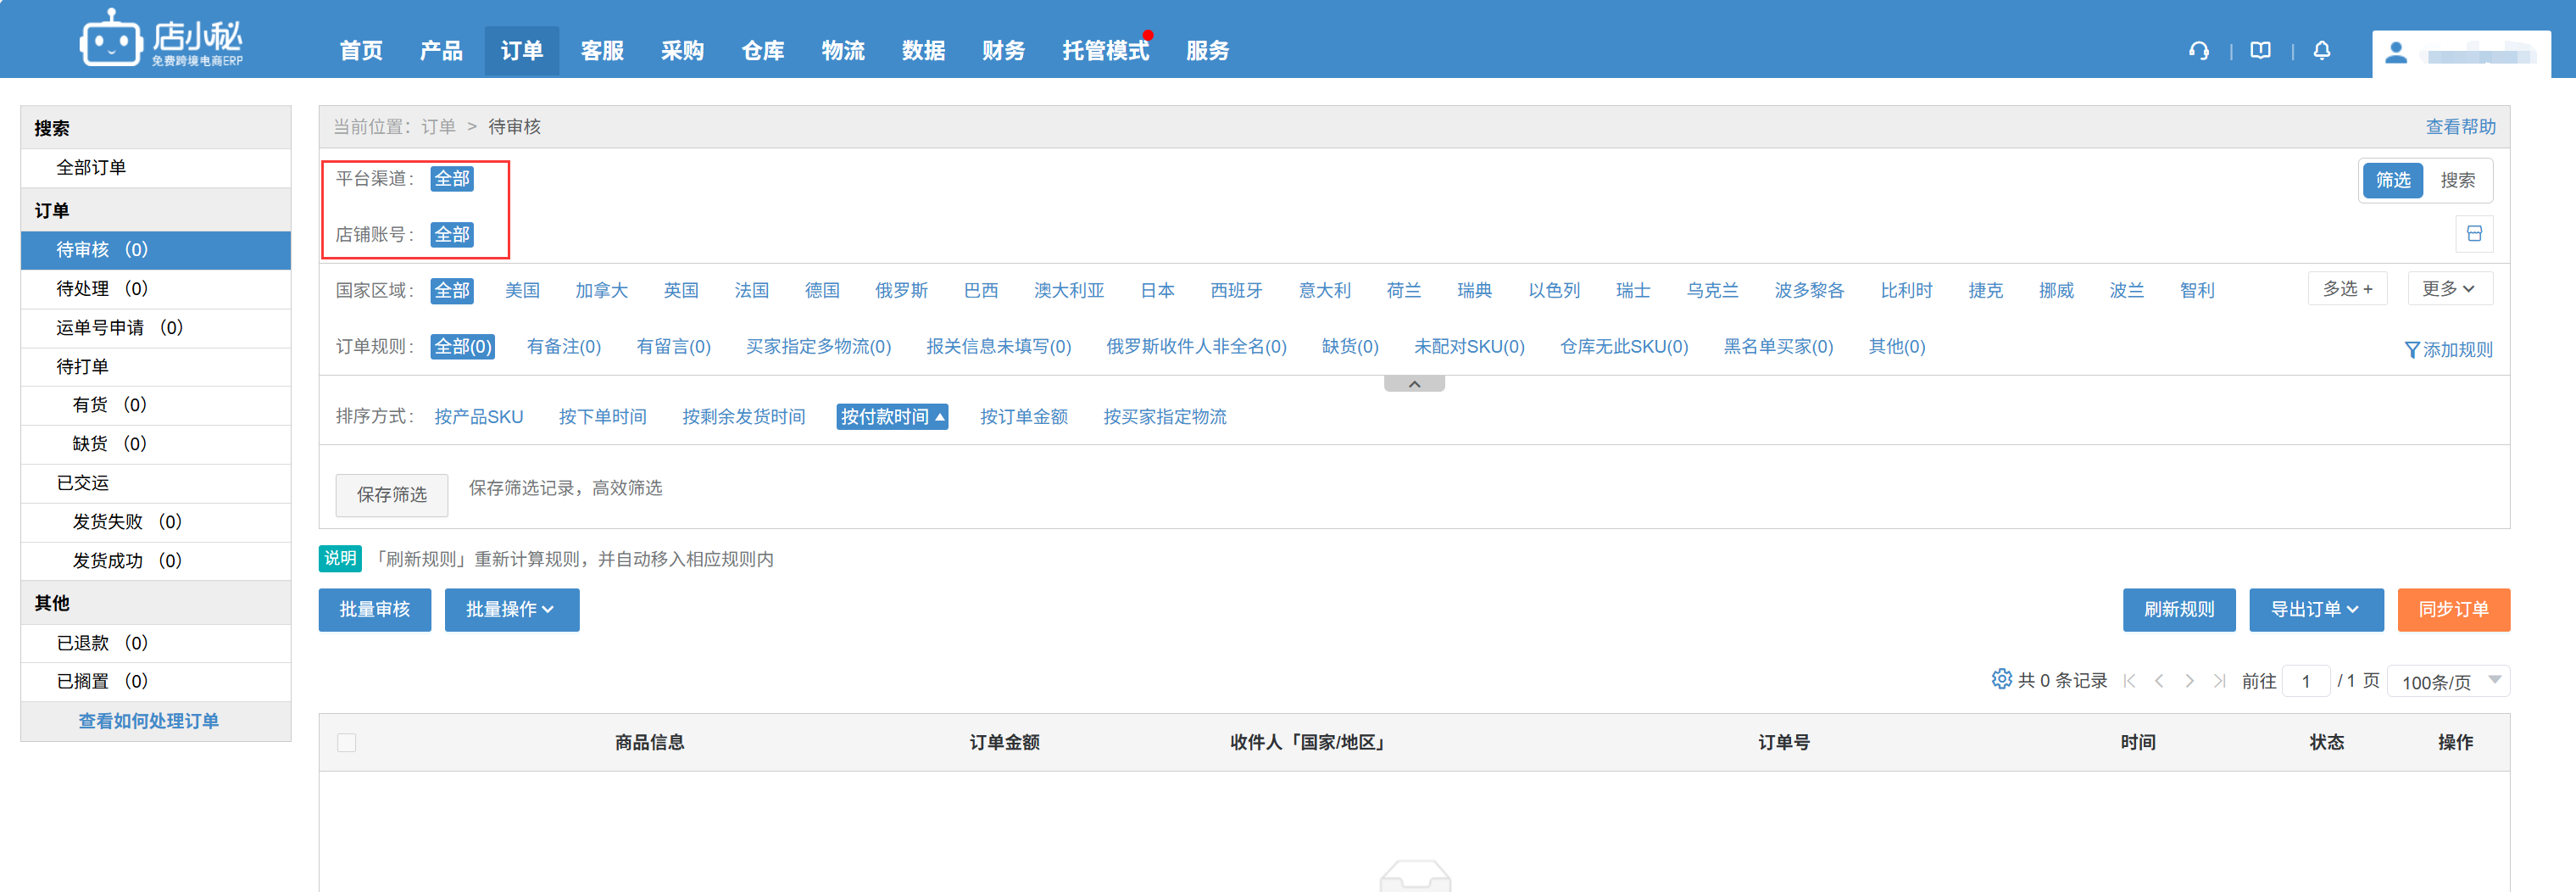
Task: Click the orange 同步订单 button
Action: click(x=2452, y=609)
